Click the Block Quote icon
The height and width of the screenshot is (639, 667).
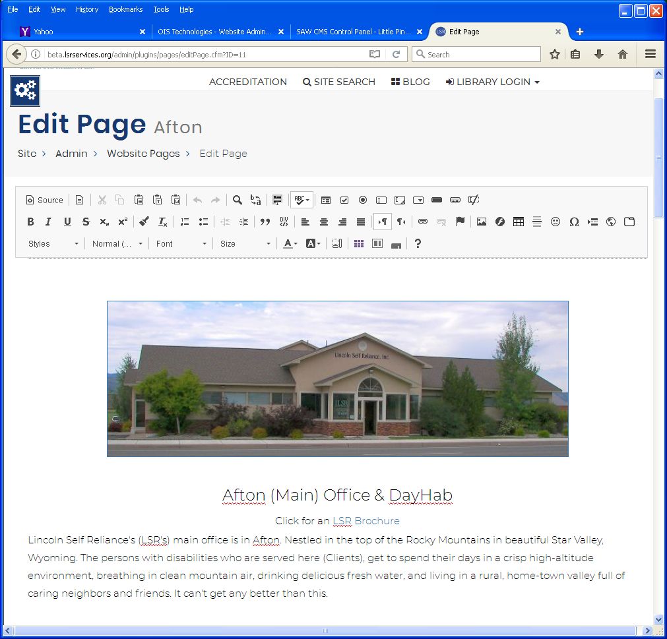265,222
